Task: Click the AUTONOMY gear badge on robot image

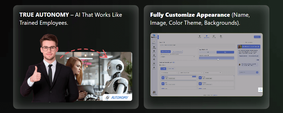Action: [x=117, y=98]
